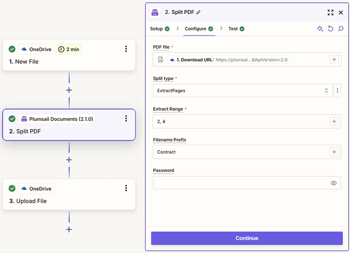The width and height of the screenshot is (350, 253).
Task: Open the three-dot menu for New File step
Action: coord(126,49)
